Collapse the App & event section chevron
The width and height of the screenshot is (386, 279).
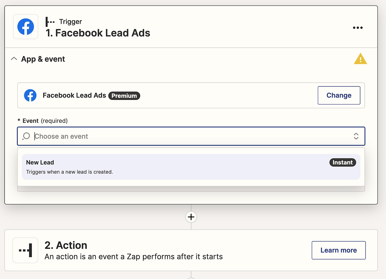click(x=14, y=59)
